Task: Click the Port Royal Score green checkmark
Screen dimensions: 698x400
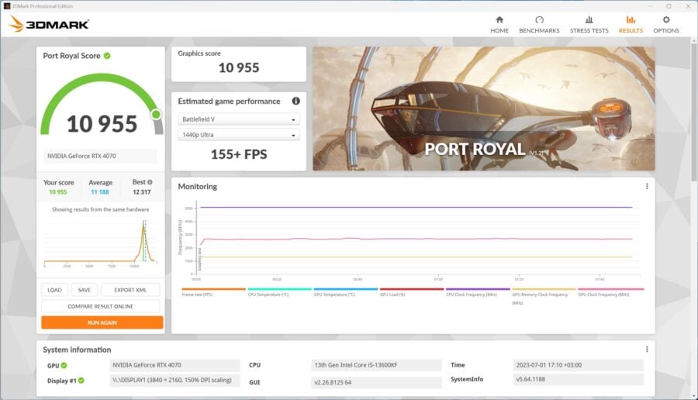Action: coord(107,56)
